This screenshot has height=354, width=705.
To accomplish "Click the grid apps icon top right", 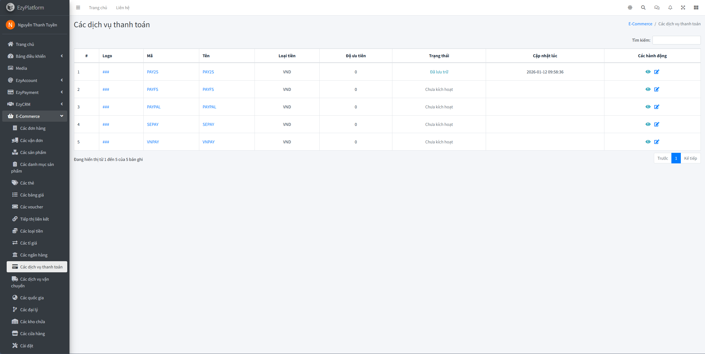I will pyautogui.click(x=696, y=8).
